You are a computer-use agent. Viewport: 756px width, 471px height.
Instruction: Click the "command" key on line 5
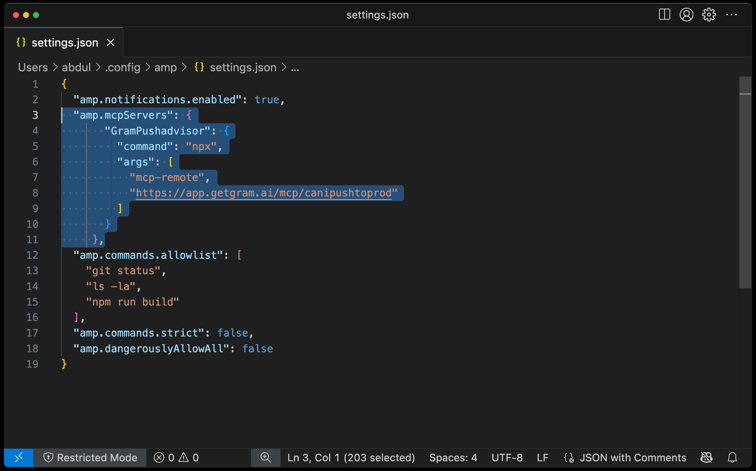[x=145, y=146]
